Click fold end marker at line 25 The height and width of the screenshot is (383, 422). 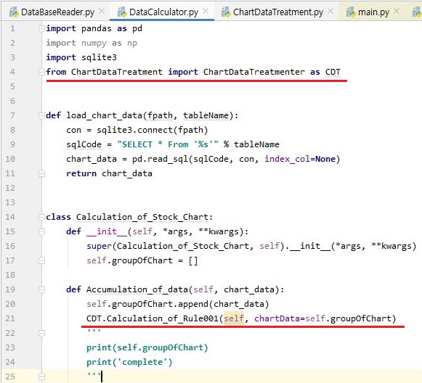[41, 376]
